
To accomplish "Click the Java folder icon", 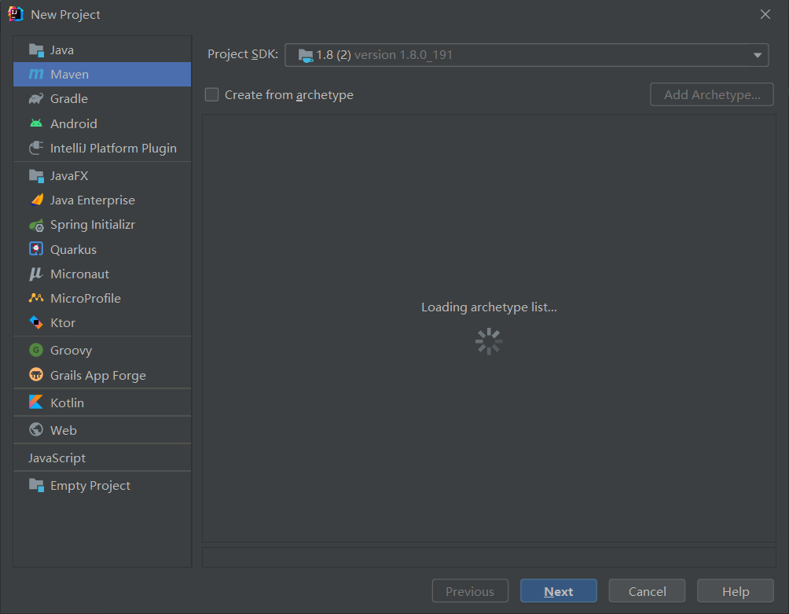I will tap(36, 50).
